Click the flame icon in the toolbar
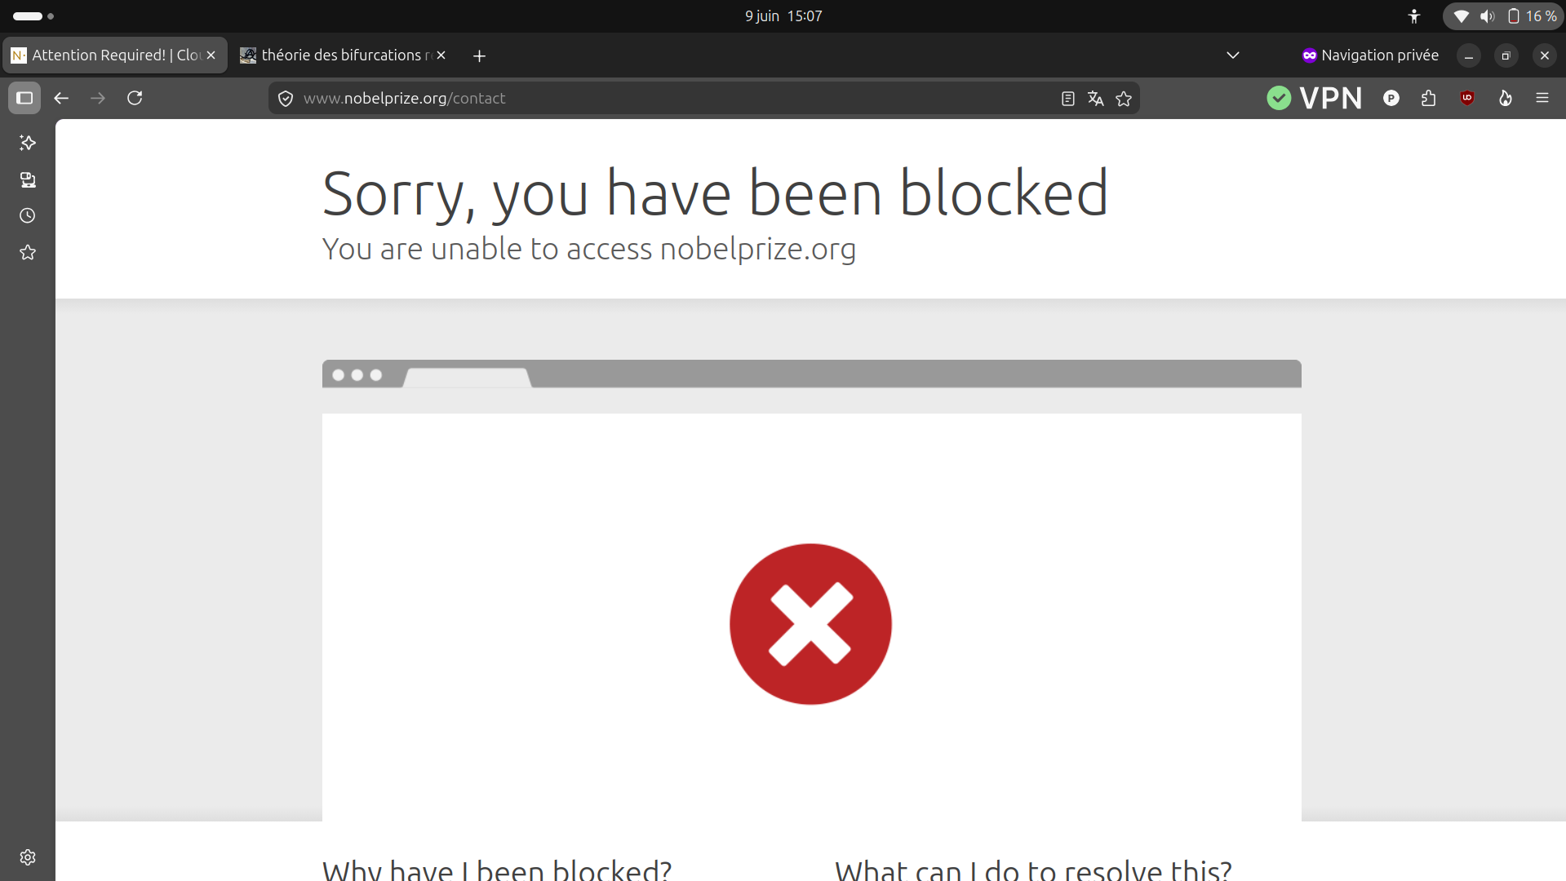The image size is (1566, 881). 1505,98
